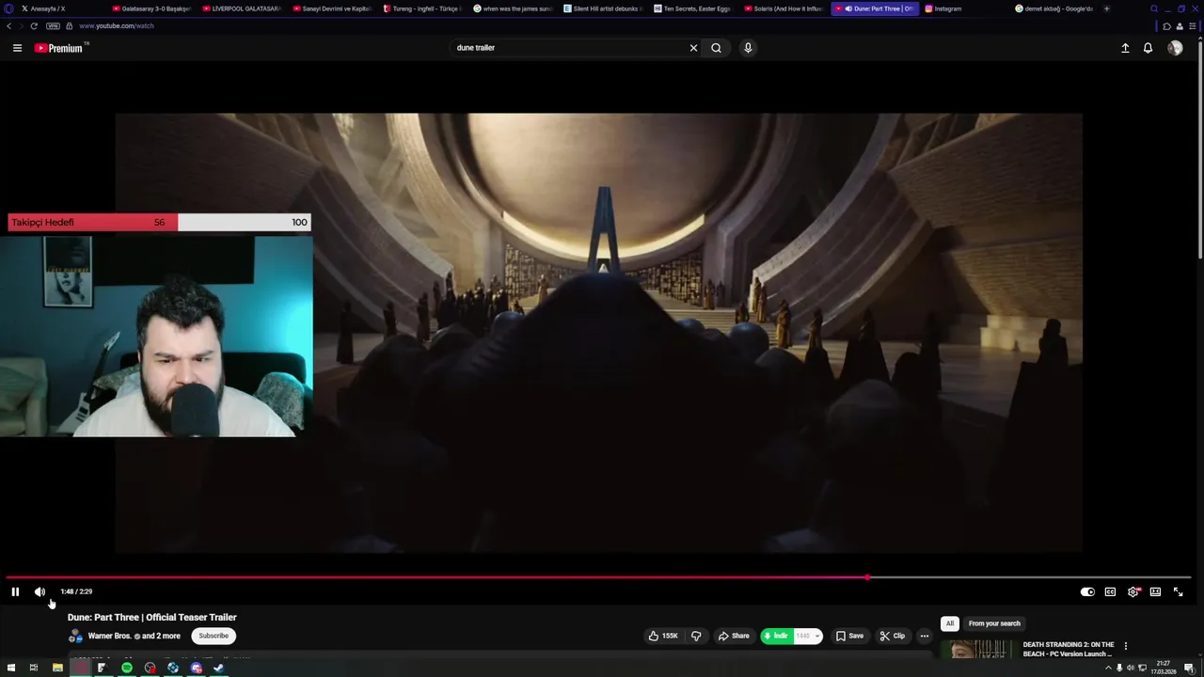Focus the 'dune trailer' search field
This screenshot has width=1204, height=677.
(569, 48)
